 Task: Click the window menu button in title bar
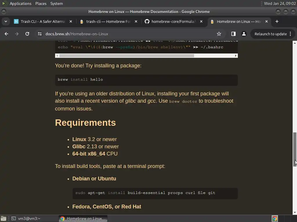tap(3, 12)
